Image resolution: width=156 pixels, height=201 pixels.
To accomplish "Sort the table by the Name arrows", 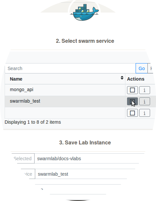I will [x=122, y=78].
